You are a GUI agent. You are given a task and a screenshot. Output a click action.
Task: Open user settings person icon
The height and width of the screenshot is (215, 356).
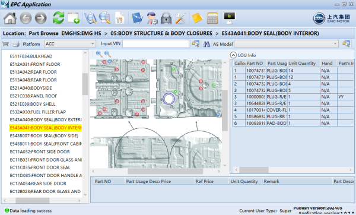(152, 18)
